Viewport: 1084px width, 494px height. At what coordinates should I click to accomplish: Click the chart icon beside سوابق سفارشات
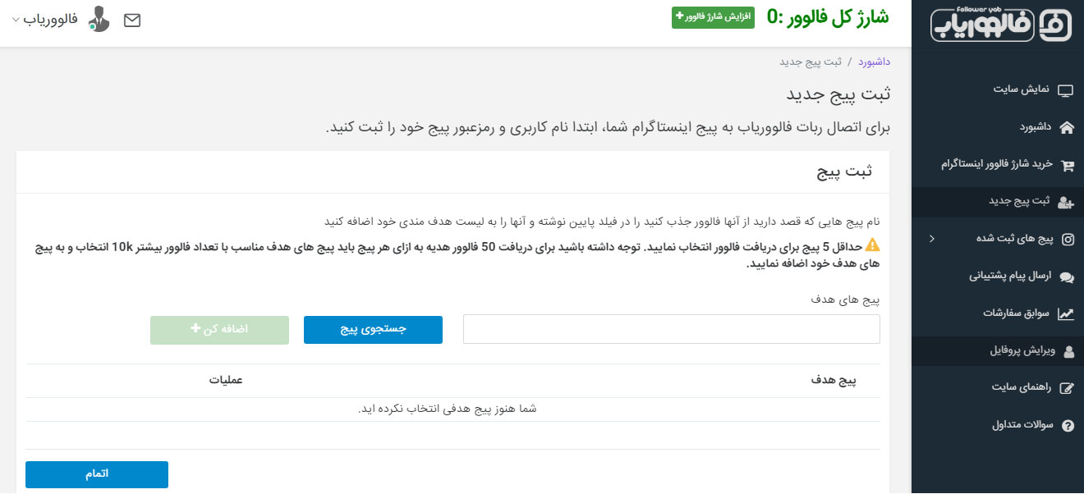(1067, 313)
